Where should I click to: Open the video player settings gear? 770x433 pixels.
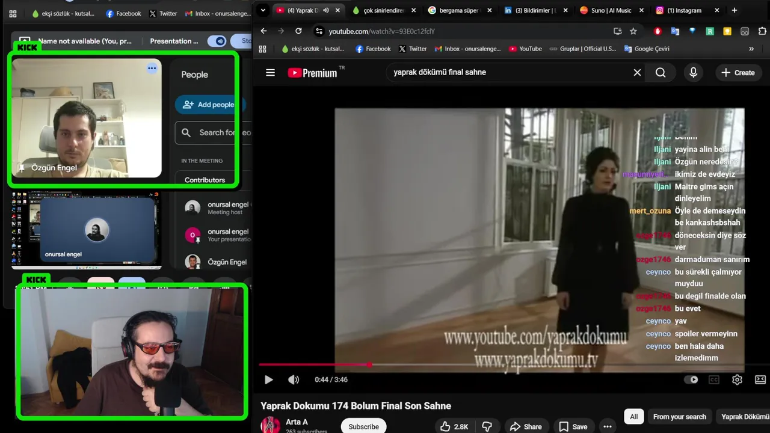click(x=737, y=379)
